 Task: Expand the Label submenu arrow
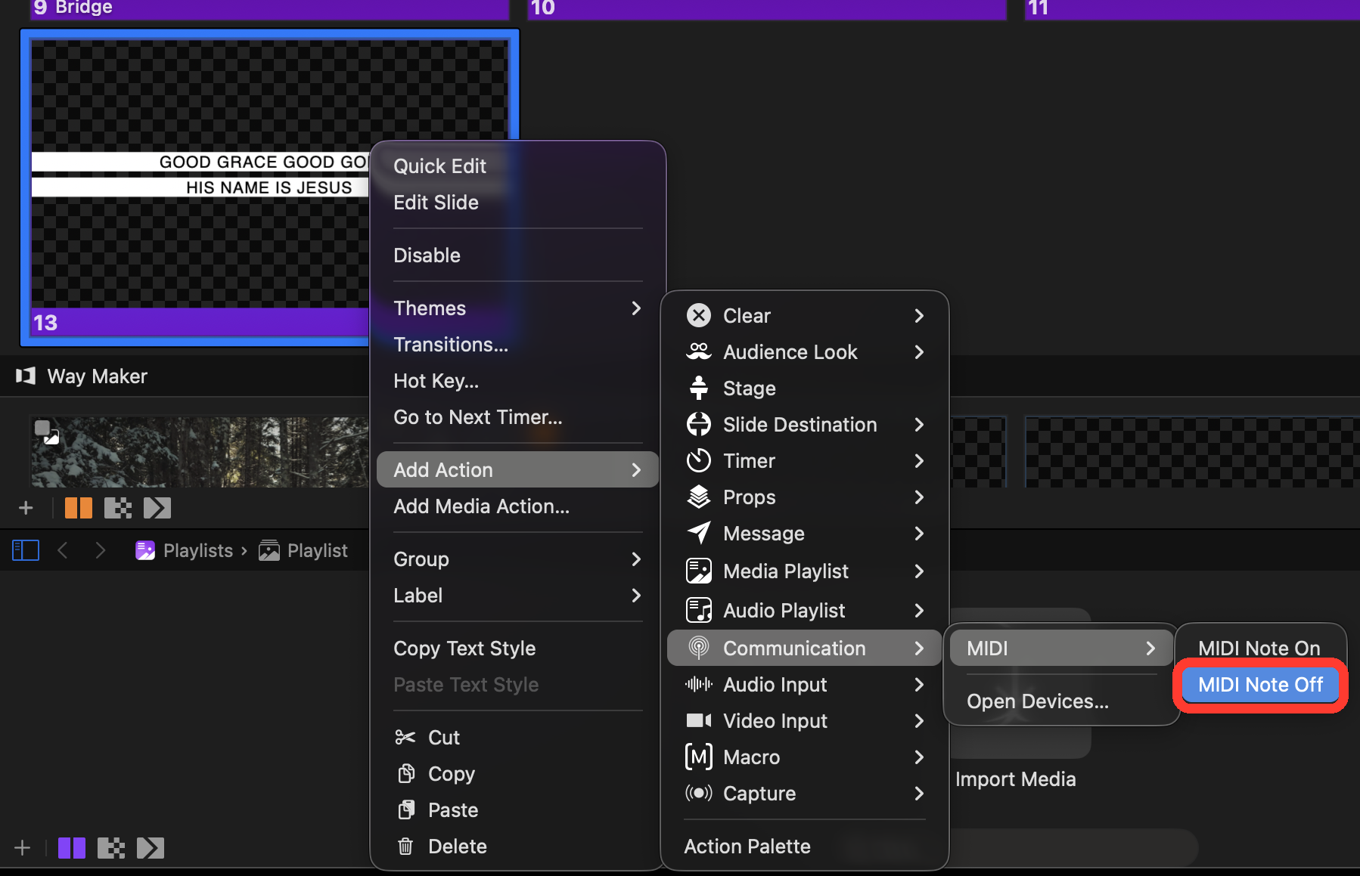point(636,596)
